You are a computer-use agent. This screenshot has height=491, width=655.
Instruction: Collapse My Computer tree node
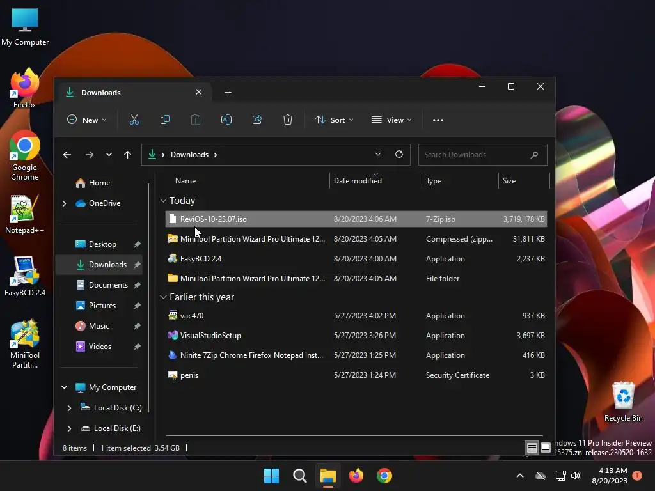point(65,387)
